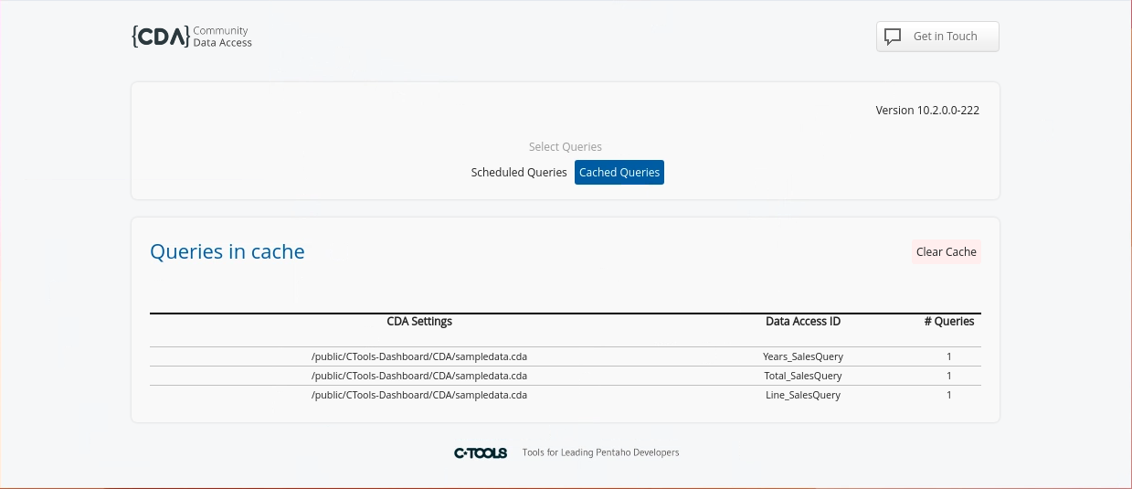Click the Tools for Leading Pentaho Developers tagline
The image size is (1132, 489).
600,452
